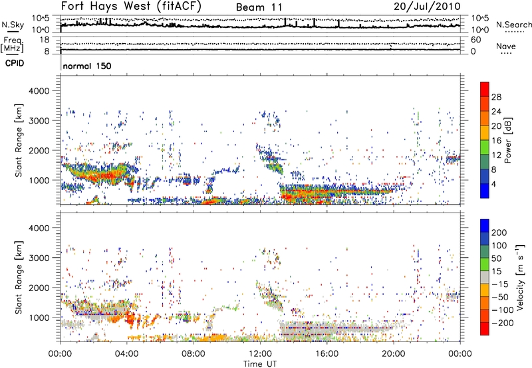Click the 'Nave' legend label
This screenshot has width=532, height=368.
(x=505, y=46)
